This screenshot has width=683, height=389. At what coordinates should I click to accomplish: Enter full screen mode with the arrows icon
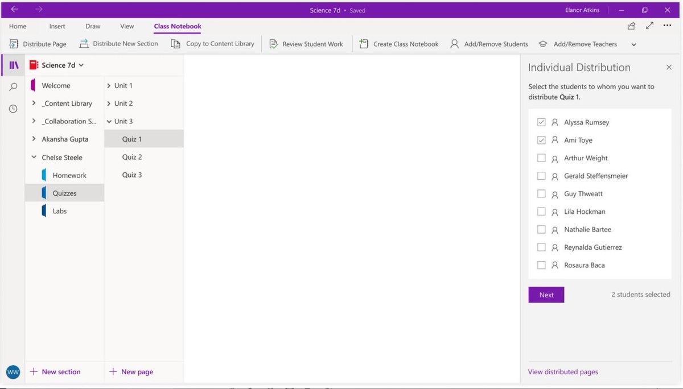650,26
